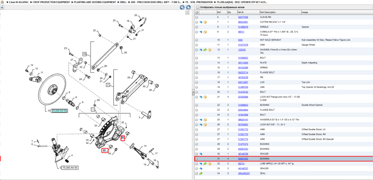Click plus icon on the LINK row

(197, 87)
